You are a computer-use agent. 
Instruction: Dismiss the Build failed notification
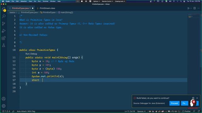point(197,98)
